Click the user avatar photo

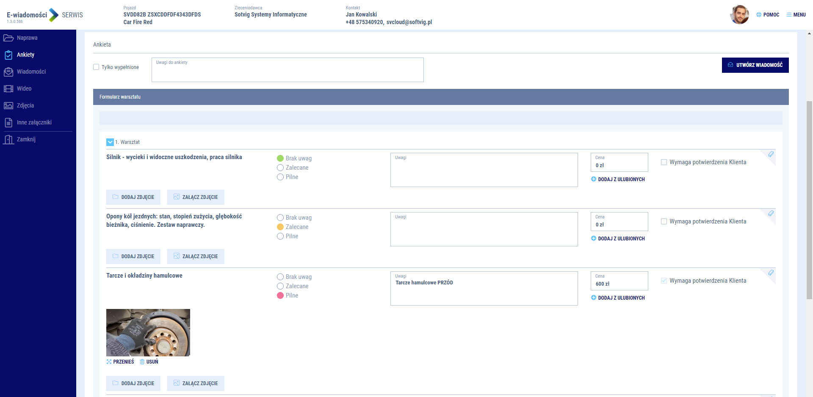click(739, 15)
